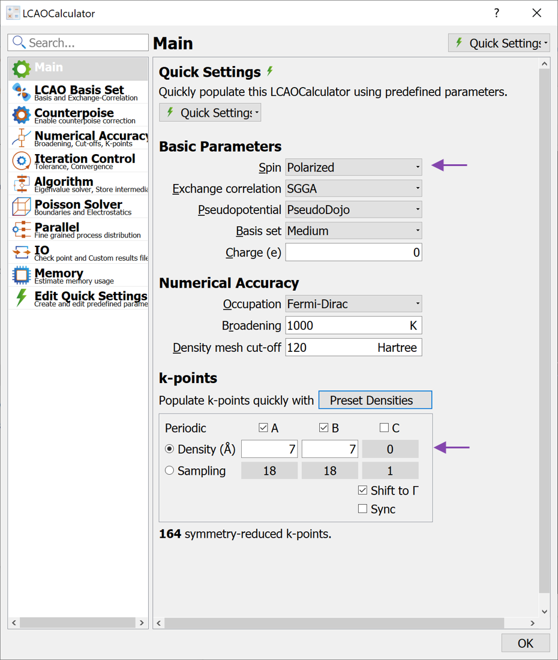Open the Exchange correlation dropdown
Viewport: 558px width, 660px height.
coord(353,188)
